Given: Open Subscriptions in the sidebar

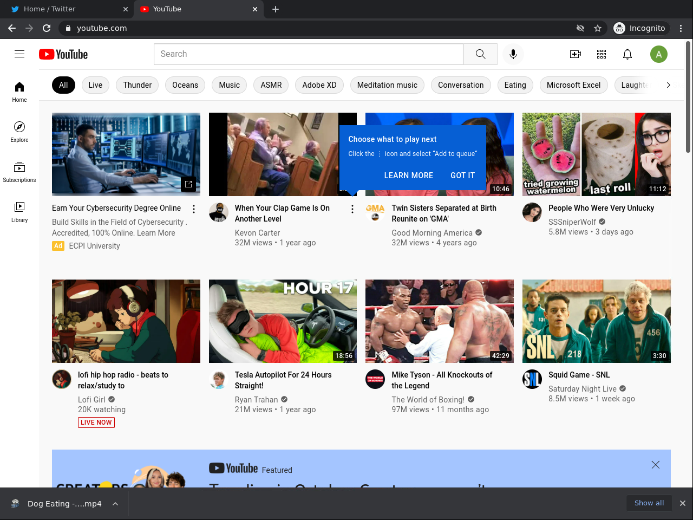Looking at the screenshot, I should tap(19, 172).
